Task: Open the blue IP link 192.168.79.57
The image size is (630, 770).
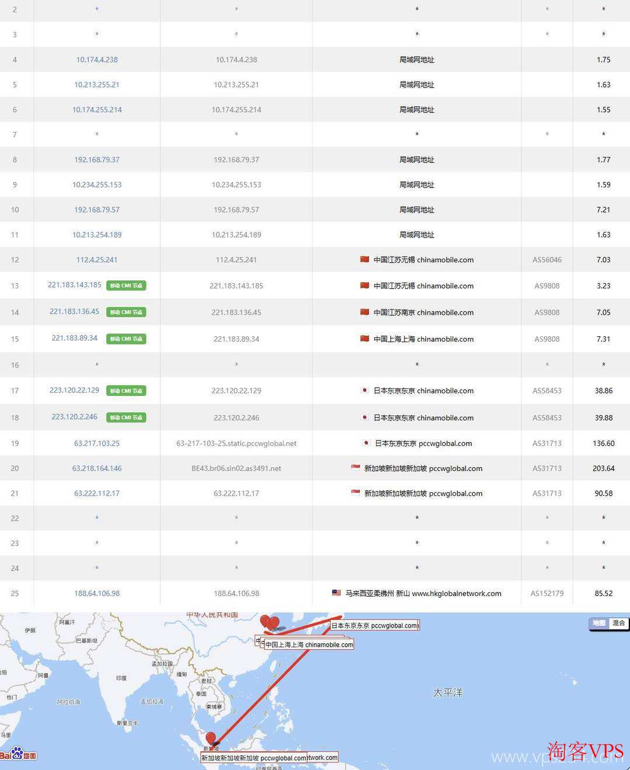Action: 97,210
